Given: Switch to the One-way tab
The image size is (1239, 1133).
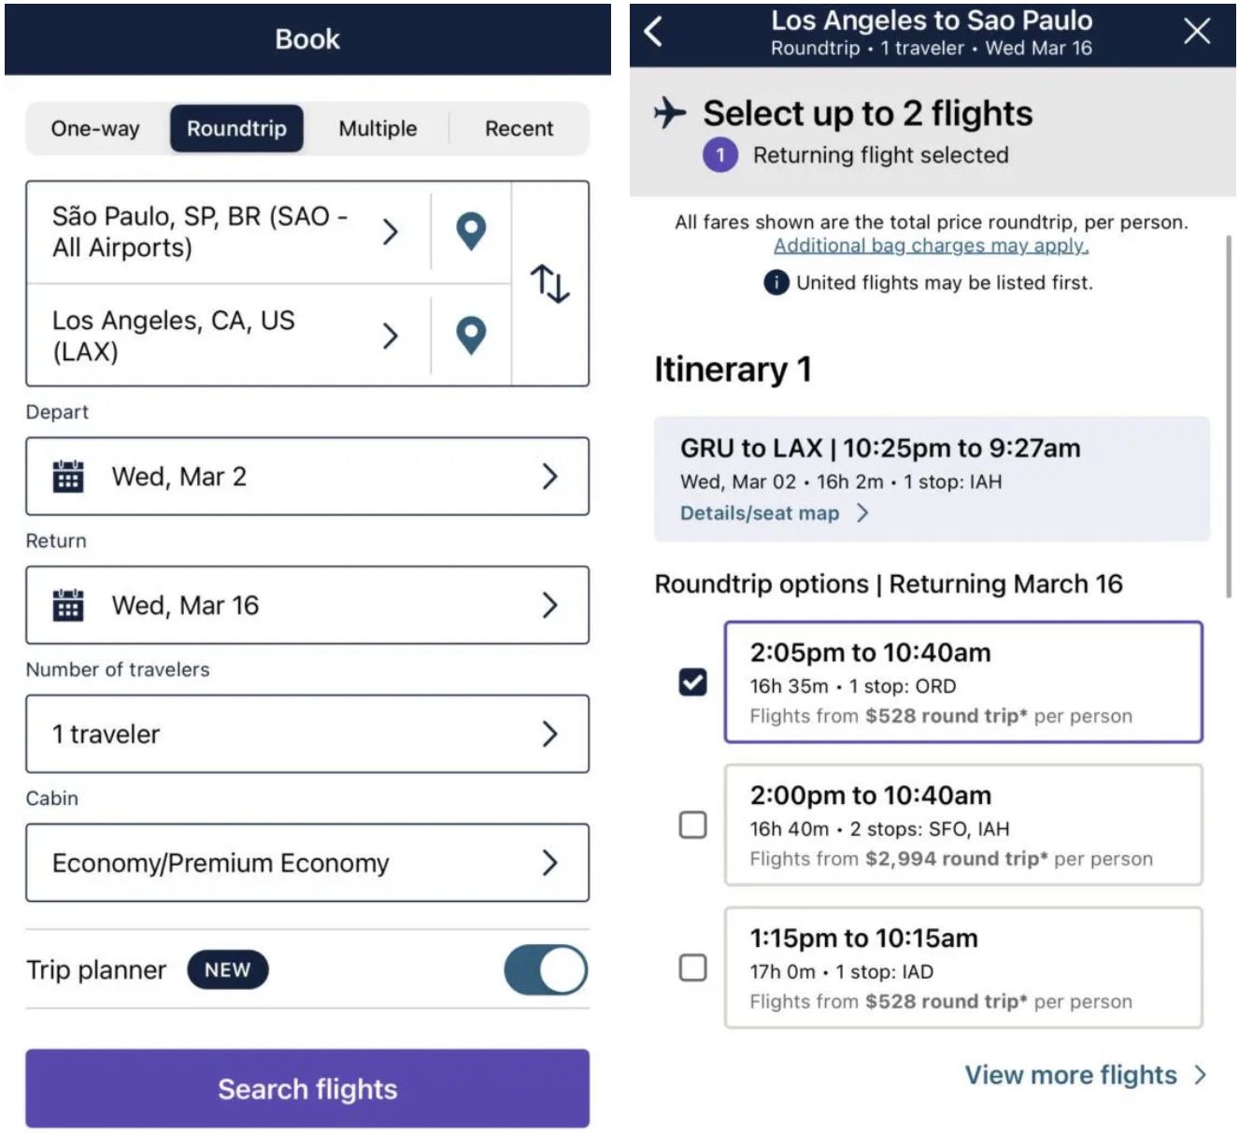Looking at the screenshot, I should [x=95, y=129].
